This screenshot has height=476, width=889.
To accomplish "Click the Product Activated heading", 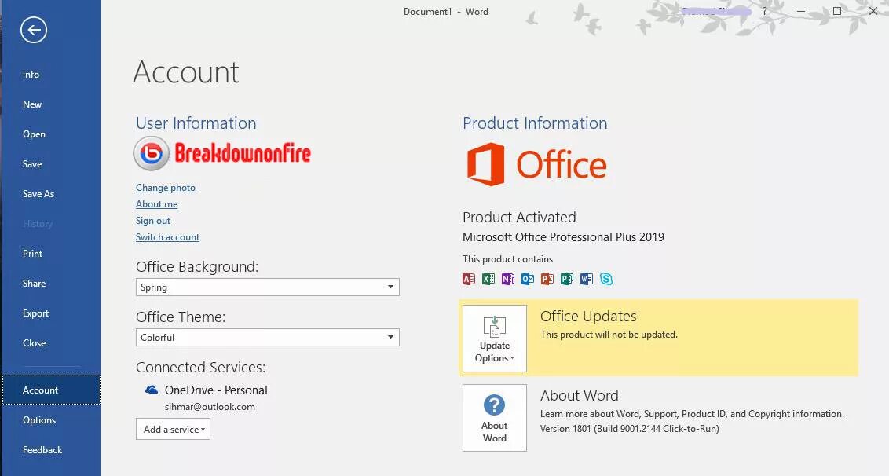I will [x=519, y=217].
